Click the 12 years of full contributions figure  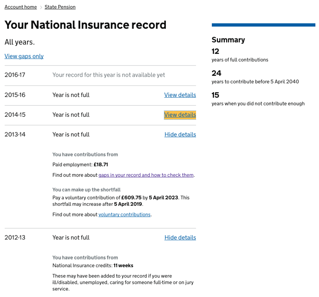coord(215,51)
